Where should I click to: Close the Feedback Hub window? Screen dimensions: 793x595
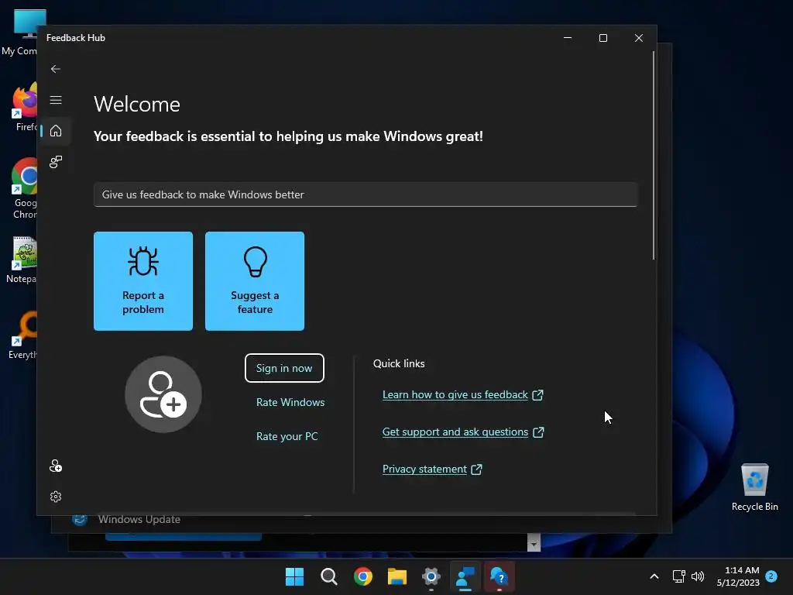(x=639, y=38)
